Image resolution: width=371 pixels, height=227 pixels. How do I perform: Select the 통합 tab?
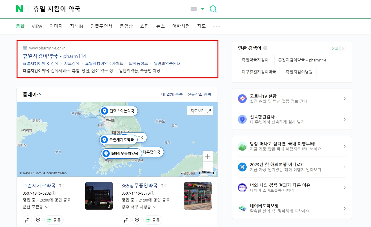(x=20, y=26)
